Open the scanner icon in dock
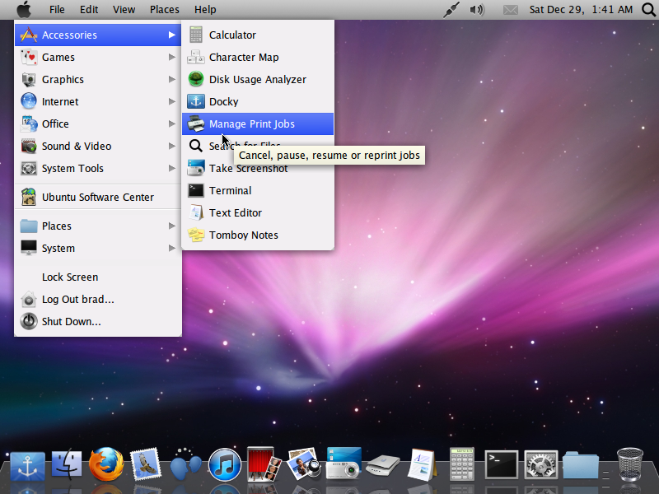This screenshot has height=494, width=659. 382,465
